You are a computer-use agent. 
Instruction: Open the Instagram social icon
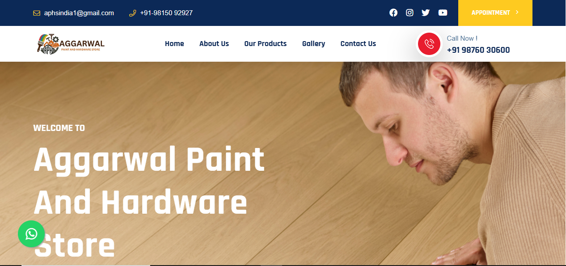coord(410,13)
